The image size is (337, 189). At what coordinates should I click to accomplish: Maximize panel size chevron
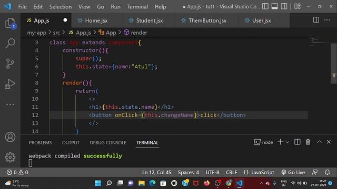pos(319,142)
